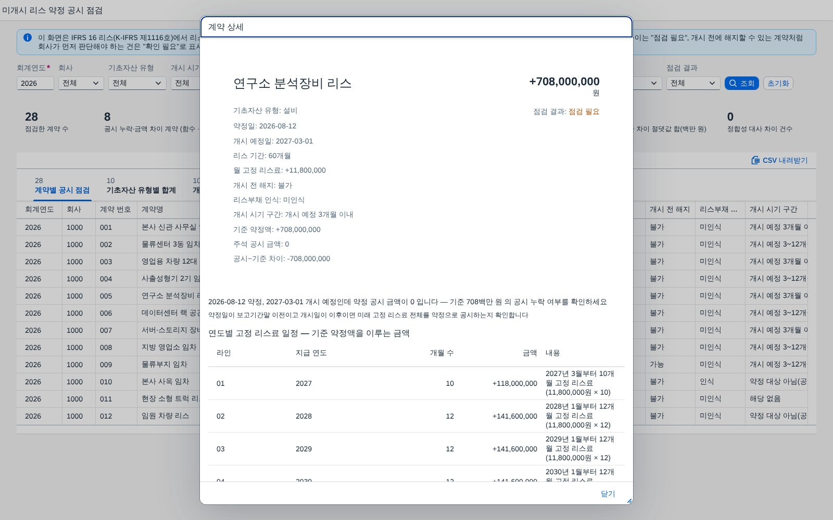Screen dimensions: 833x520
Task: Click the 점검 필요 status in dialog
Action: click(x=584, y=112)
